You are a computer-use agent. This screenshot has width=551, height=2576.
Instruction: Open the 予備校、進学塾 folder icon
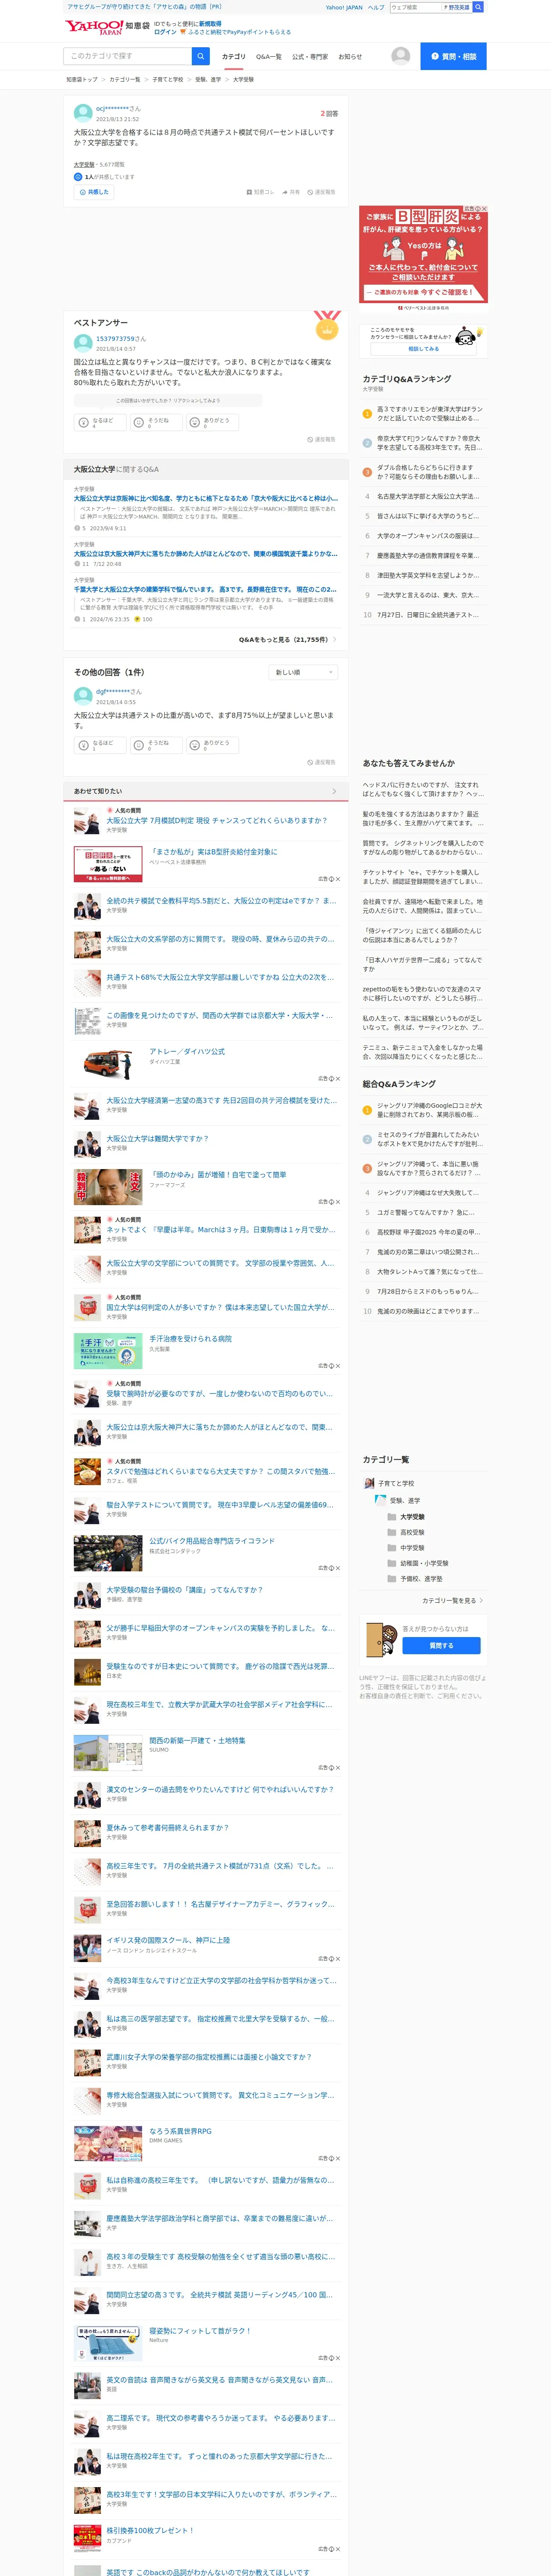click(x=392, y=1579)
